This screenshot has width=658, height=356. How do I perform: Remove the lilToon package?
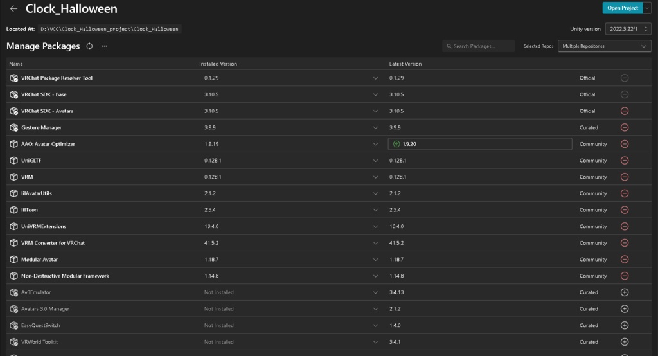click(625, 210)
